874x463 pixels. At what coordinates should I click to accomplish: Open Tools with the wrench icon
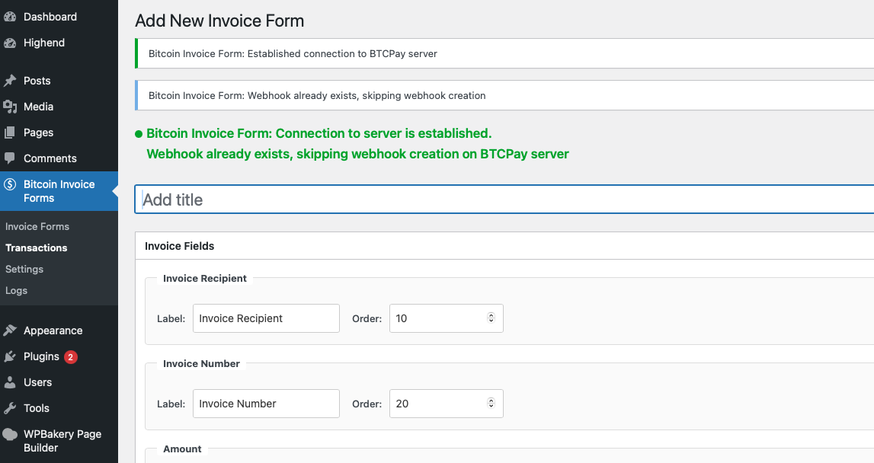(x=11, y=408)
